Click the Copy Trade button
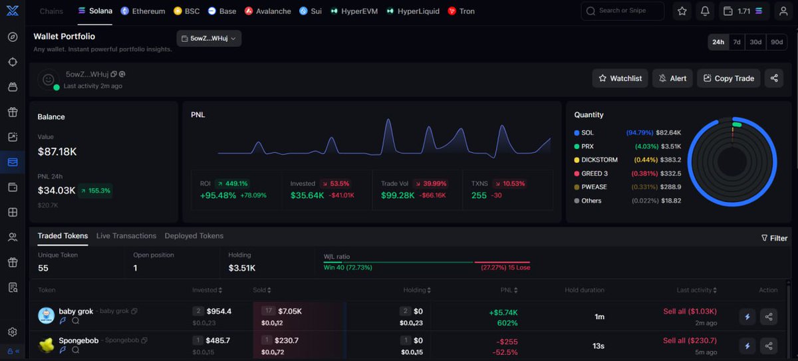Image resolution: width=798 pixels, height=361 pixels. point(728,78)
